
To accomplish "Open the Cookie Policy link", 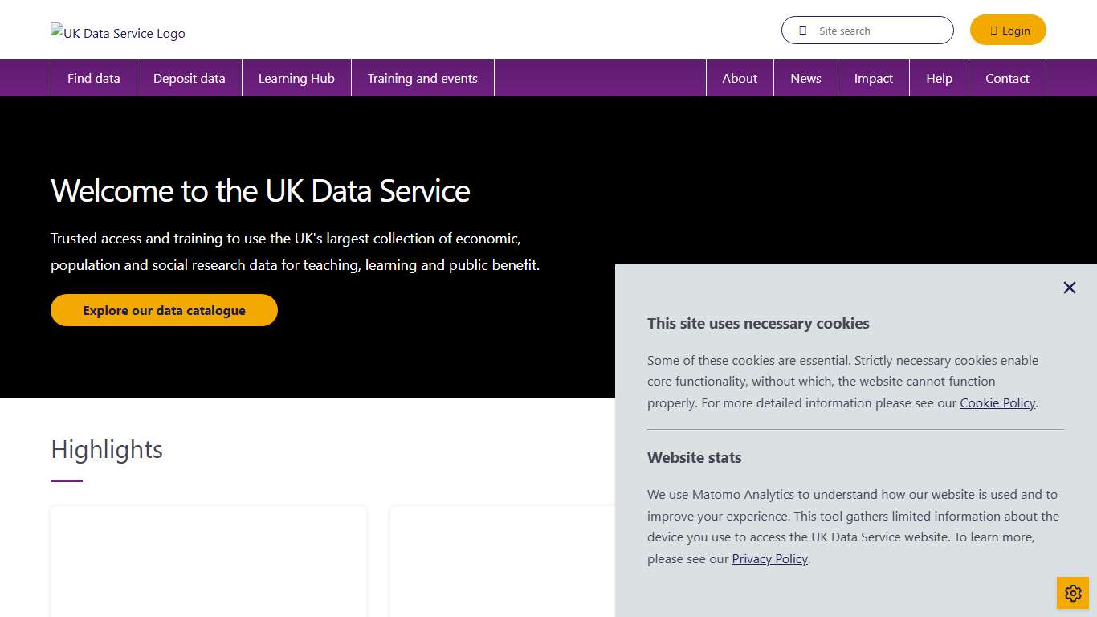I will coord(997,402).
